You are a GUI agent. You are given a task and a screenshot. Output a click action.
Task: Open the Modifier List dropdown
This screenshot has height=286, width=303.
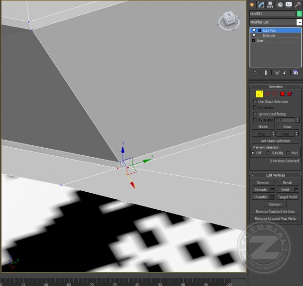coord(299,22)
